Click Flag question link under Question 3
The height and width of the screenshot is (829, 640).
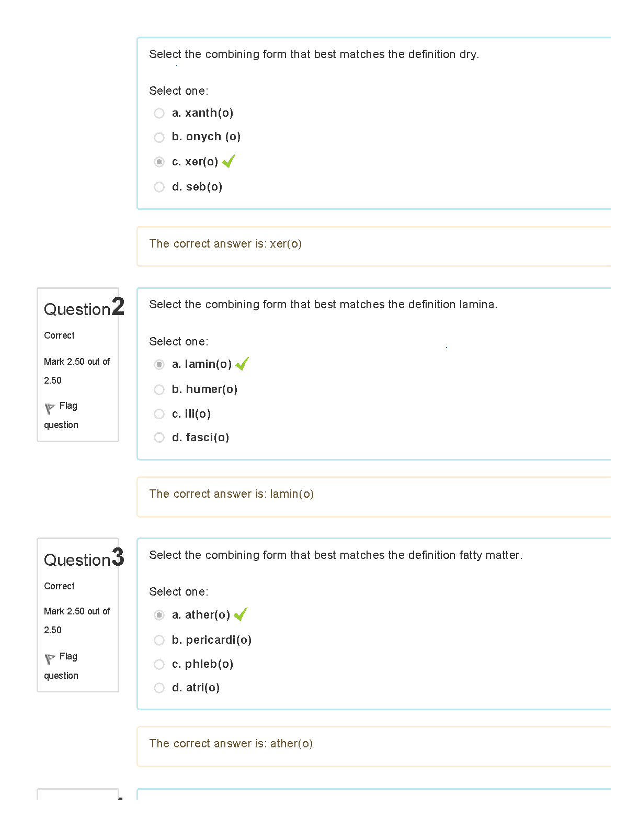pos(61,666)
